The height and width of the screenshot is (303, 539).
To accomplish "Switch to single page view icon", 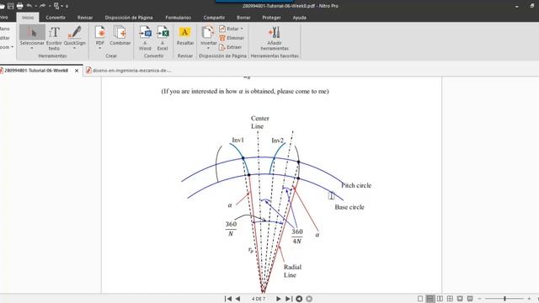I will pos(420,299).
